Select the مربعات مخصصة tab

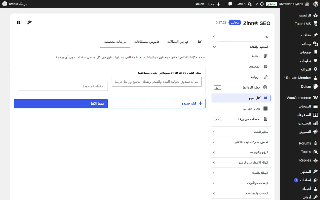tap(115, 42)
